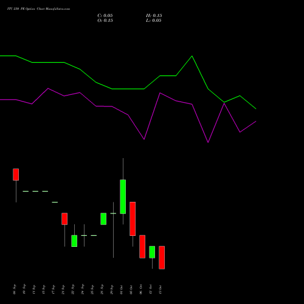Screen dimensions: 304x304
Task: Click the '22 Sep' date label
Action: click(x=73, y=289)
